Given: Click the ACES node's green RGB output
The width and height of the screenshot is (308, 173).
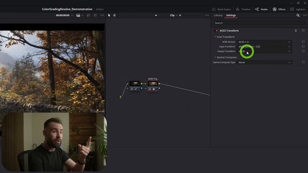Looking at the screenshot, I should pyautogui.click(x=159, y=84).
